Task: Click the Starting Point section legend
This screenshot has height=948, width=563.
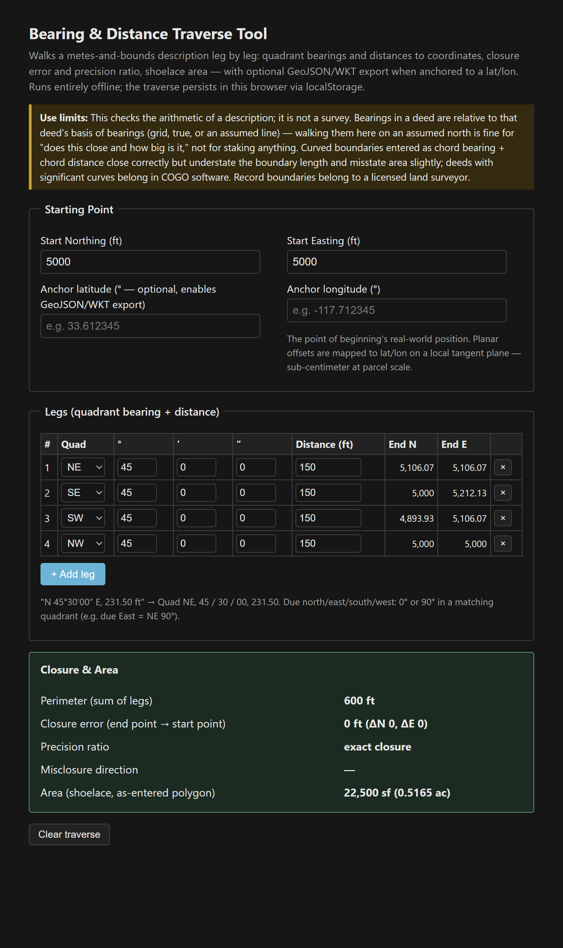Action: pyautogui.click(x=79, y=210)
